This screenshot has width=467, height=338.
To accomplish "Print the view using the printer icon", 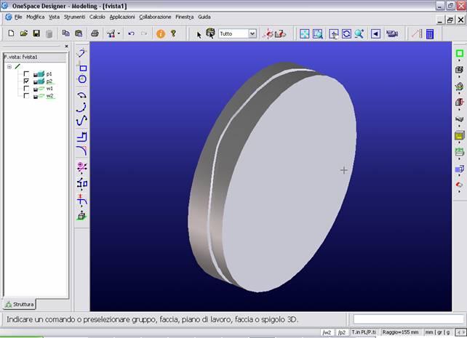I will (x=95, y=33).
